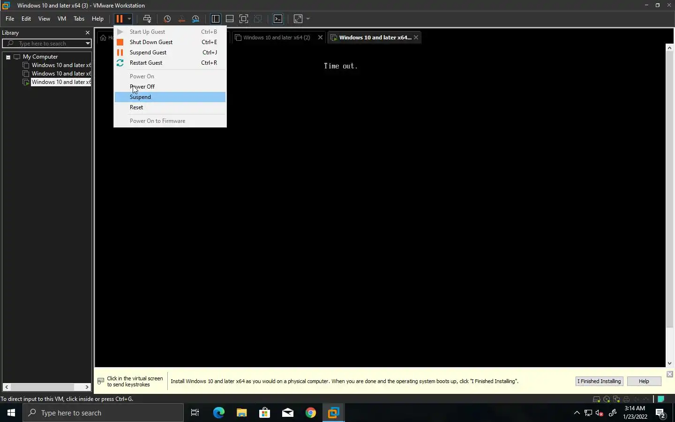The height and width of the screenshot is (422, 675).
Task: Open File Explorer from the taskbar
Action: tap(241, 413)
